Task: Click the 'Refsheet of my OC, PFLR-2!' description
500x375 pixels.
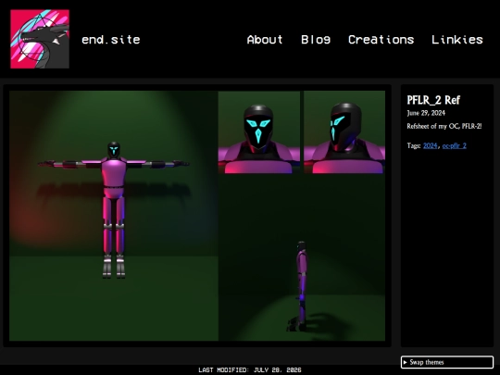Action: [444, 126]
